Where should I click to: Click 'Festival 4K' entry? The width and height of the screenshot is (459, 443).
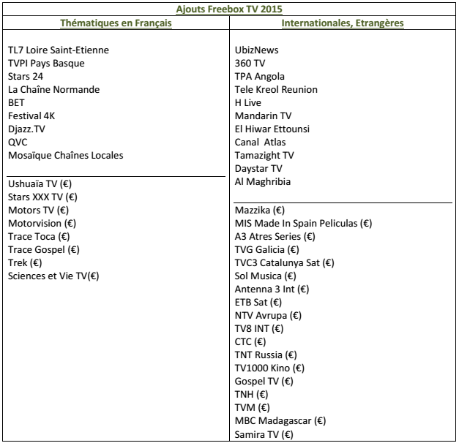31,116
